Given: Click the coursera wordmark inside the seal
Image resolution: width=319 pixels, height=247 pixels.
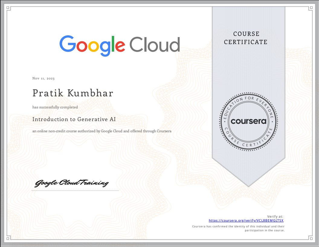Looking at the screenshot, I should coord(248,121).
